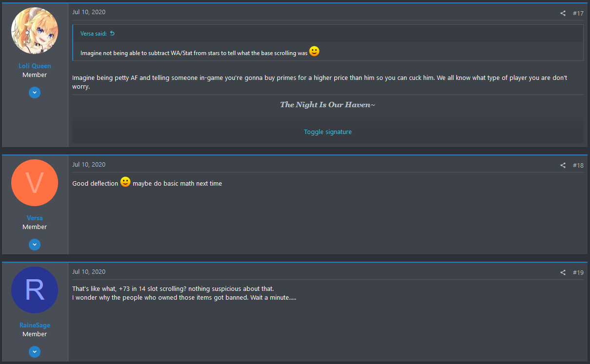This screenshot has width=590, height=364.
Task: Expand RaineSage's user info chevron
Action: pyautogui.click(x=35, y=351)
